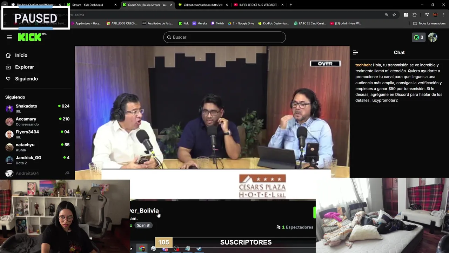
Task: Open the Chrome profile avatar
Action: 435,15
